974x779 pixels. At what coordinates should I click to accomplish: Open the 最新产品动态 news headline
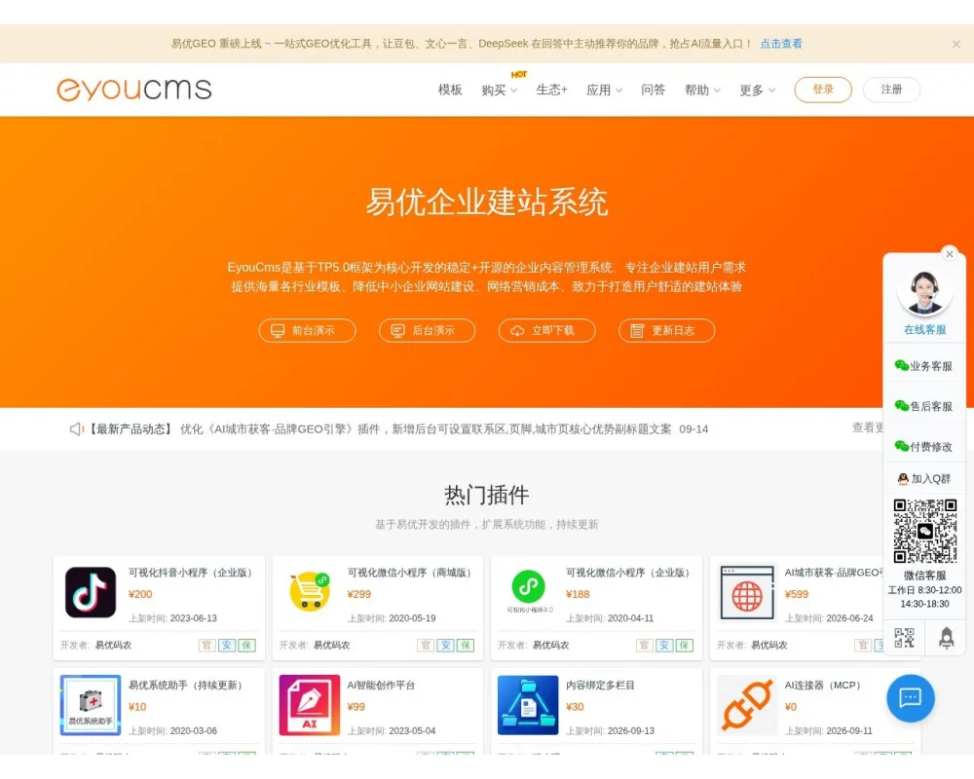[x=426, y=429]
